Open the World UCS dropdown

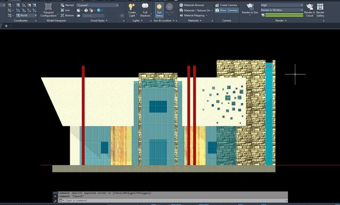click(x=26, y=15)
